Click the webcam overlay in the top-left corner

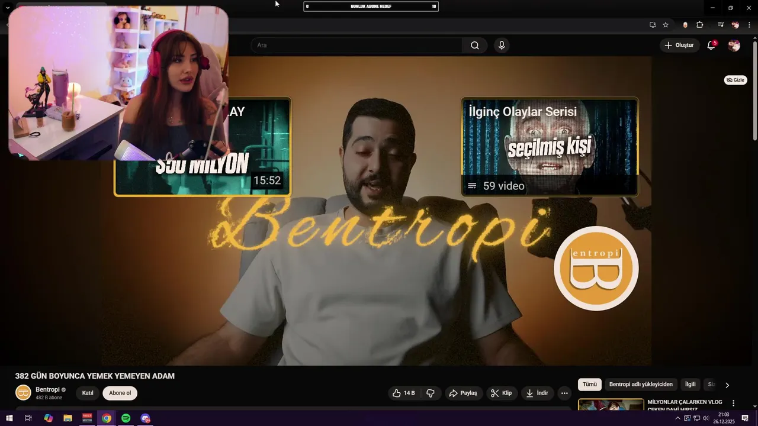[118, 83]
